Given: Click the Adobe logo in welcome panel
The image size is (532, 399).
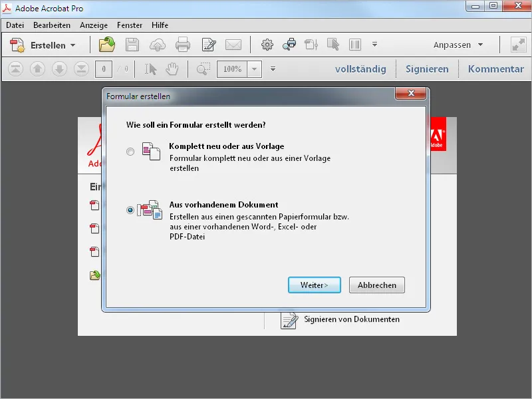Looking at the screenshot, I should click(x=438, y=134).
